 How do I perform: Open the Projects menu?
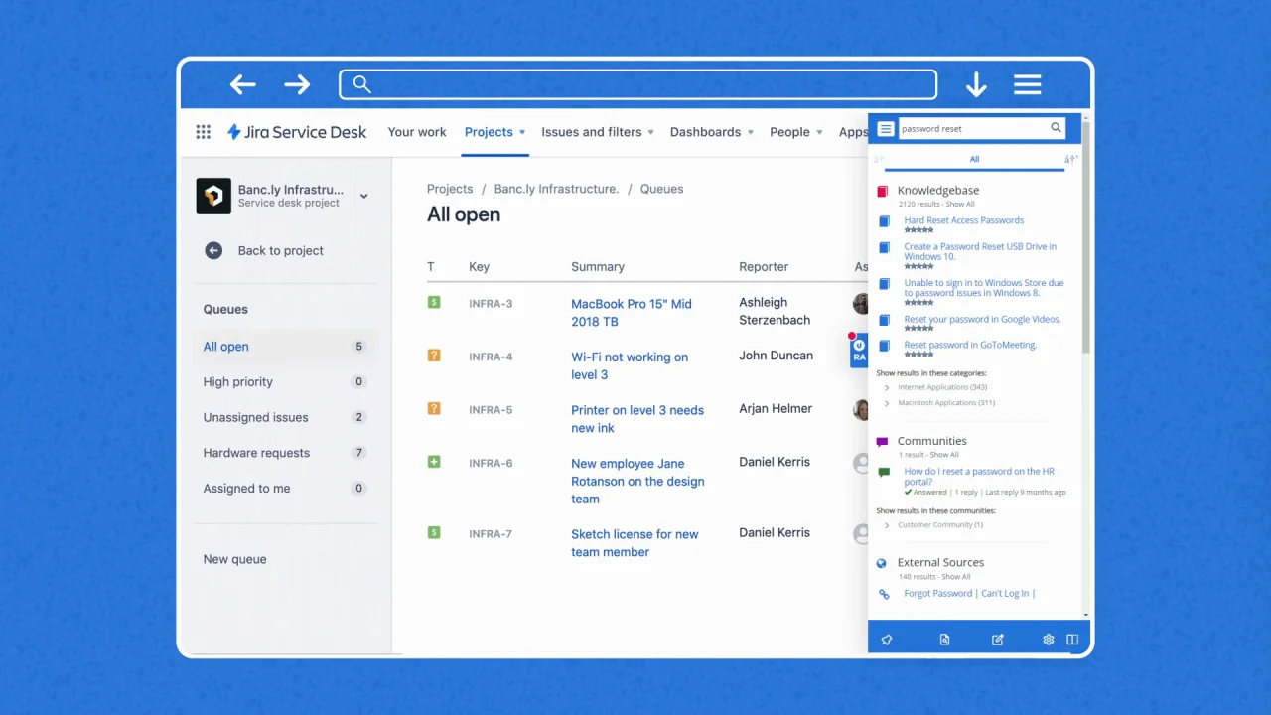pos(494,132)
